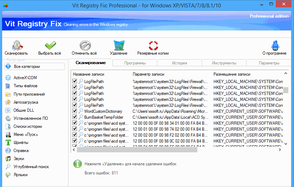The height and width of the screenshot is (187, 294).
Task: Uncheck checkbox for 12 00 03 00 entry
Action: tap(74, 141)
